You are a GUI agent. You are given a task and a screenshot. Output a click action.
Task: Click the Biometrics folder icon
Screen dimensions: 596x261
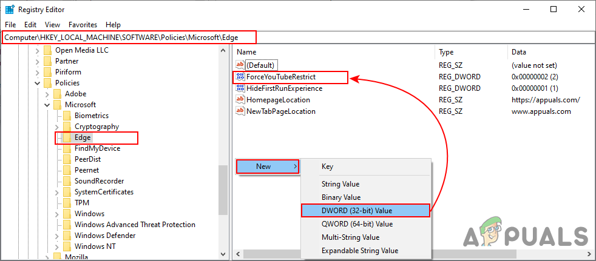67,116
